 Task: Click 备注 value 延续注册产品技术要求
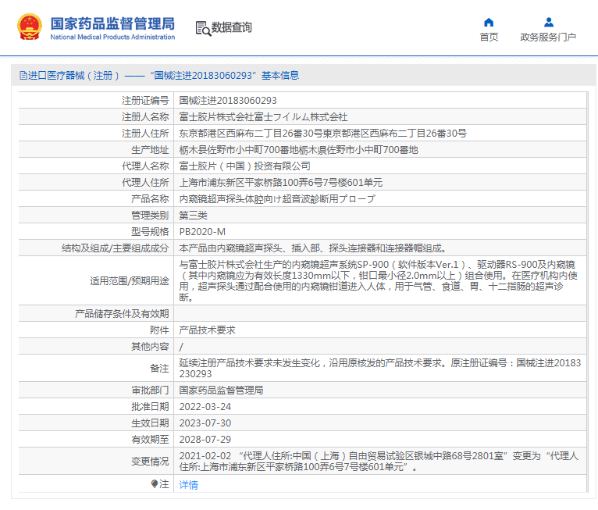point(380,368)
